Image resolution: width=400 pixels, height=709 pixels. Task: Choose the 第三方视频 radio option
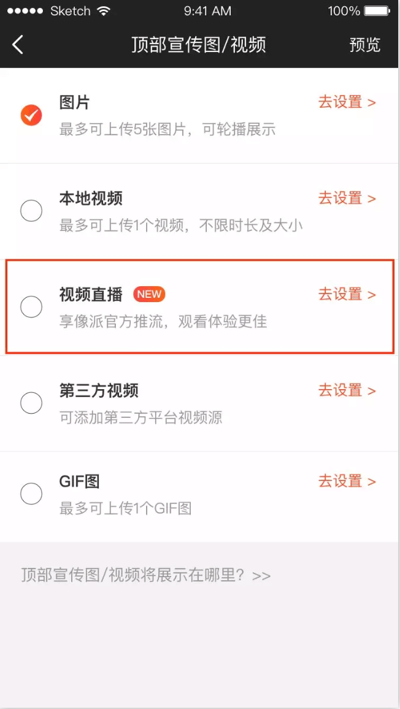click(31, 403)
